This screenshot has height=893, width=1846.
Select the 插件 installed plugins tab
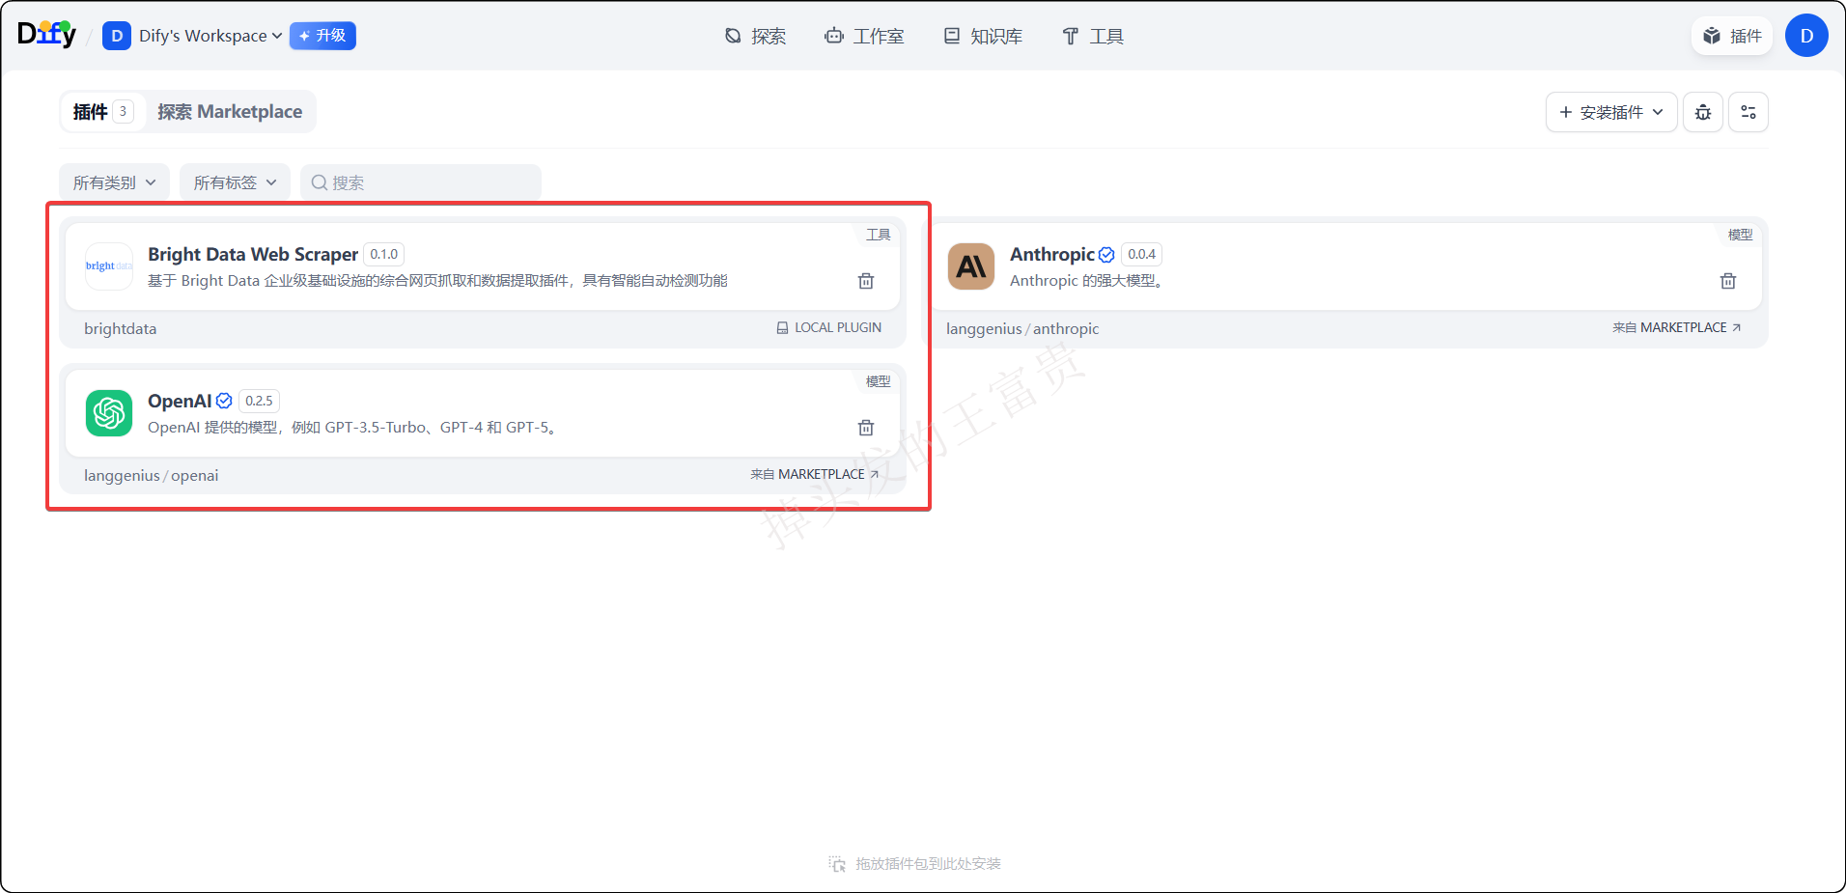[x=102, y=112]
